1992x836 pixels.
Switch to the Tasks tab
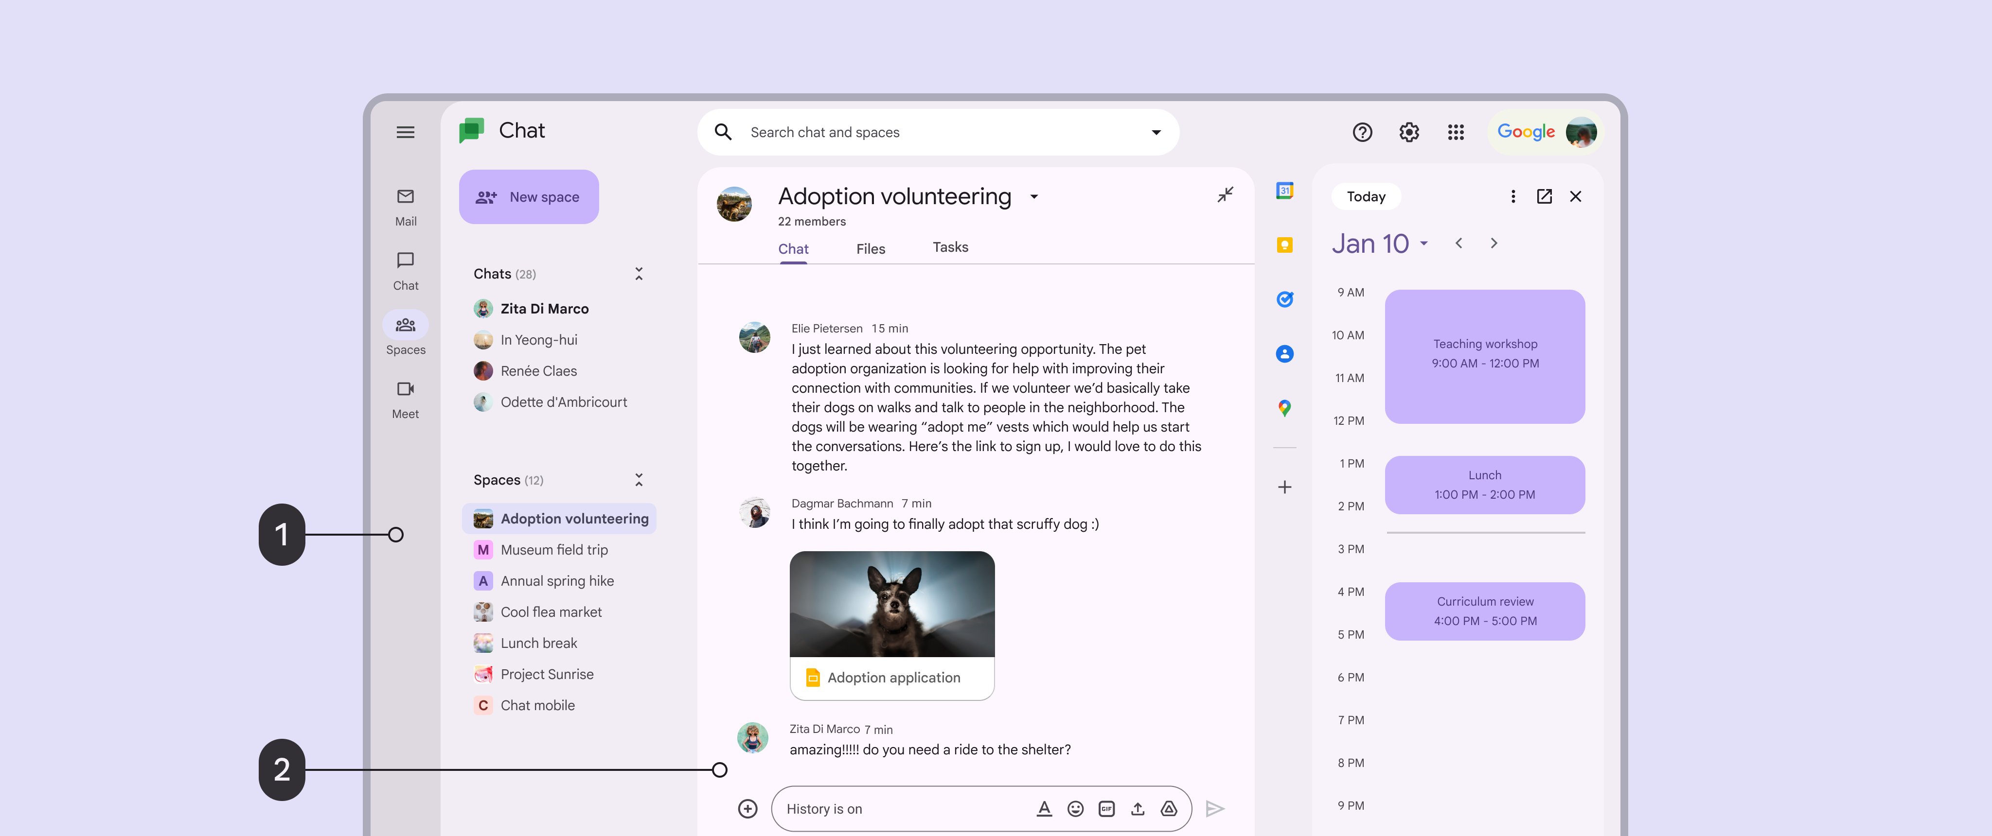[x=950, y=247]
